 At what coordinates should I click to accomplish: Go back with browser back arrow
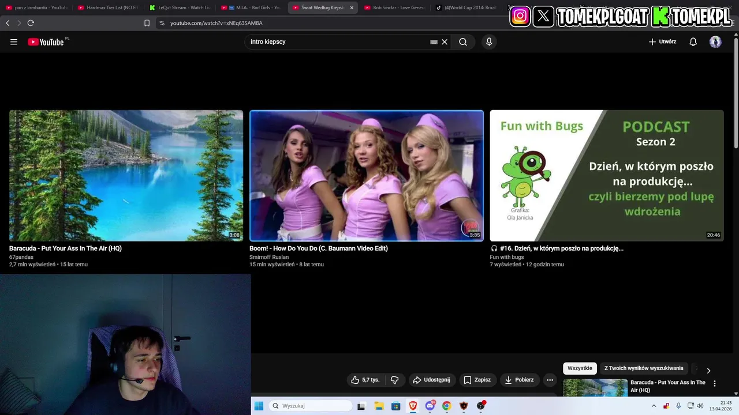click(x=8, y=23)
